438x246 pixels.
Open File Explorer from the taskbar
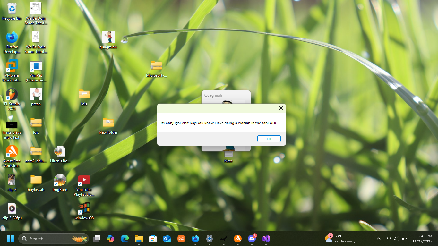coord(139,239)
